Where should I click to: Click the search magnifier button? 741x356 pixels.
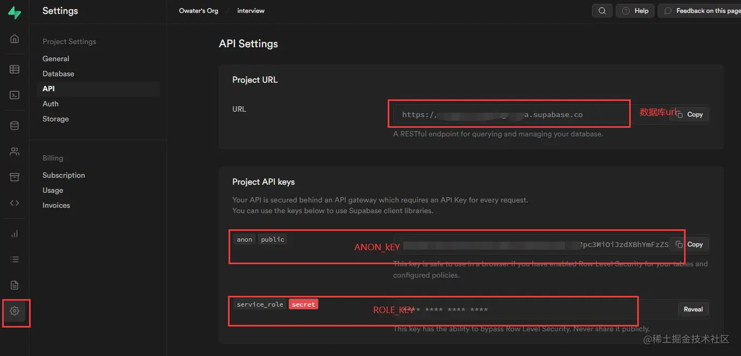602,11
